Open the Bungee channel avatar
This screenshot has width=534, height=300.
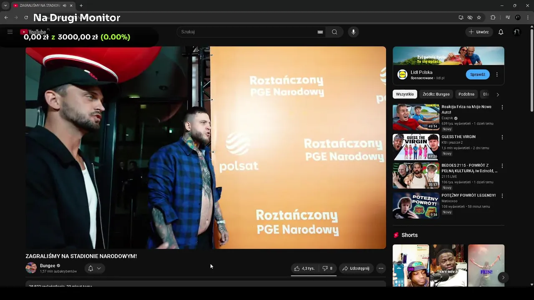click(31, 268)
